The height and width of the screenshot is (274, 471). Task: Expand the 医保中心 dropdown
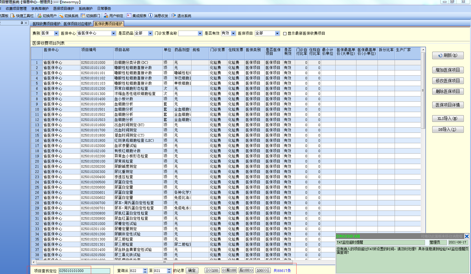pyautogui.click(x=113, y=33)
